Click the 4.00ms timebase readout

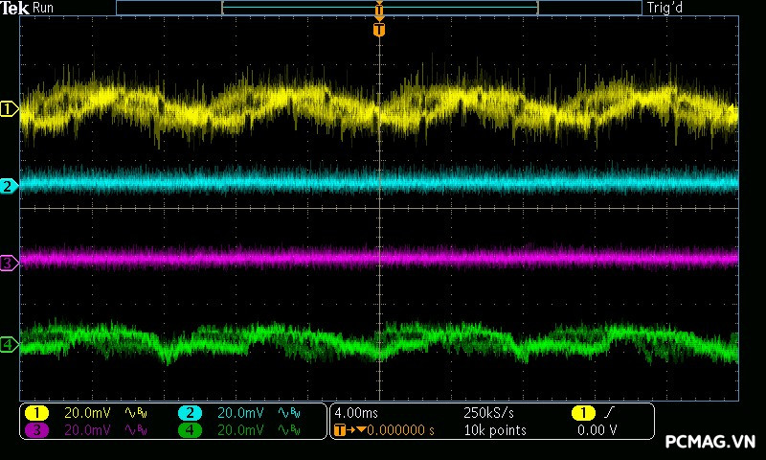coord(357,413)
